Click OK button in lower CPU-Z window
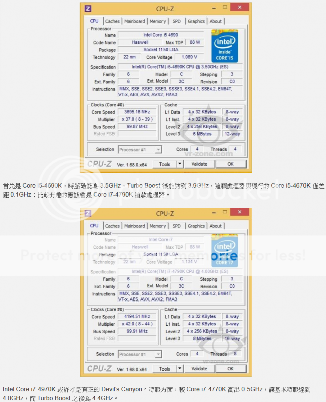The height and width of the screenshot is (402, 326). [x=231, y=369]
